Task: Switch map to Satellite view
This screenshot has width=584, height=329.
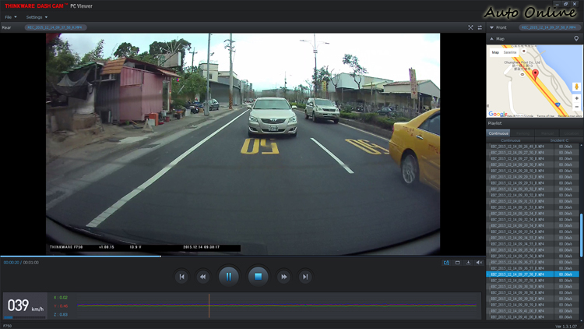Action: (x=510, y=52)
